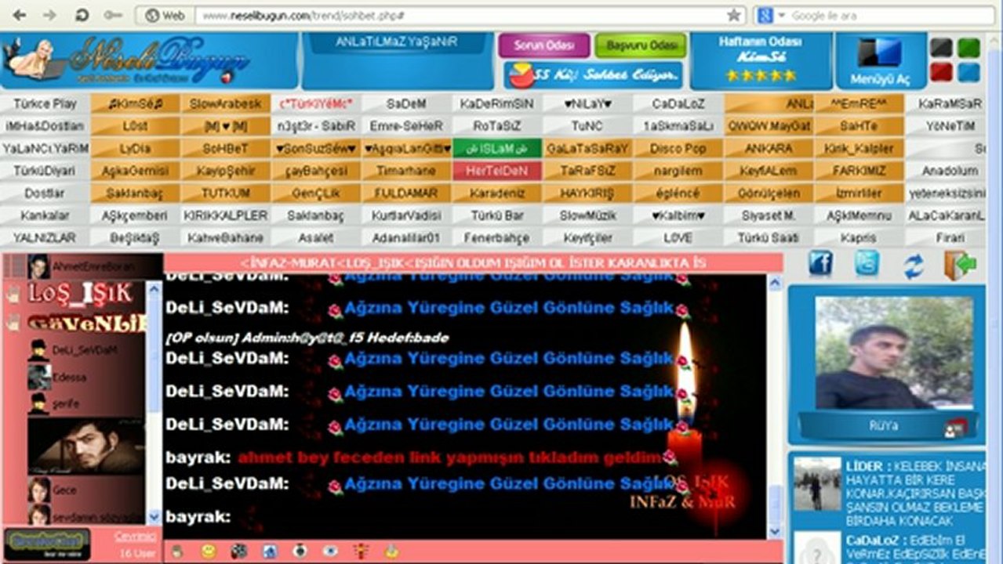1003x564 pixels.
Task: Click the chat scrollbar down arrow
Action: point(775,531)
